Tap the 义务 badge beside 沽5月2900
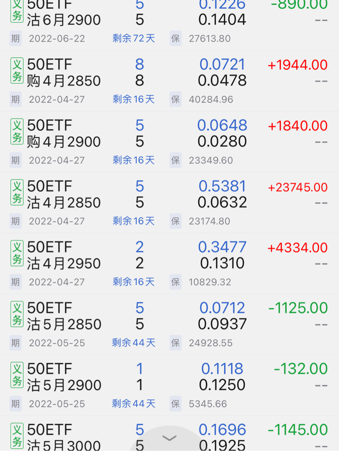339x451 pixels. tap(17, 375)
